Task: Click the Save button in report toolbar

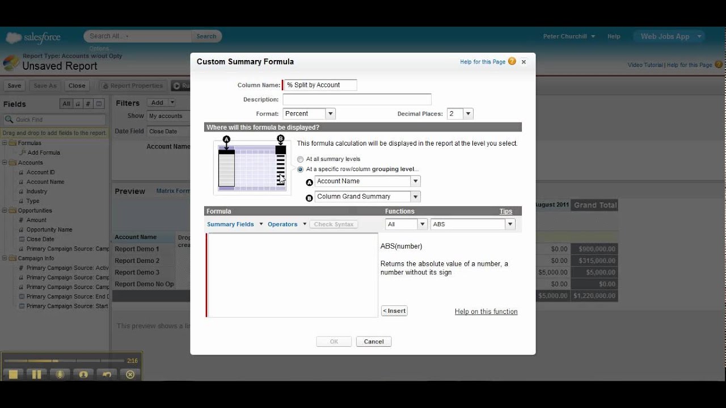Action: point(14,86)
